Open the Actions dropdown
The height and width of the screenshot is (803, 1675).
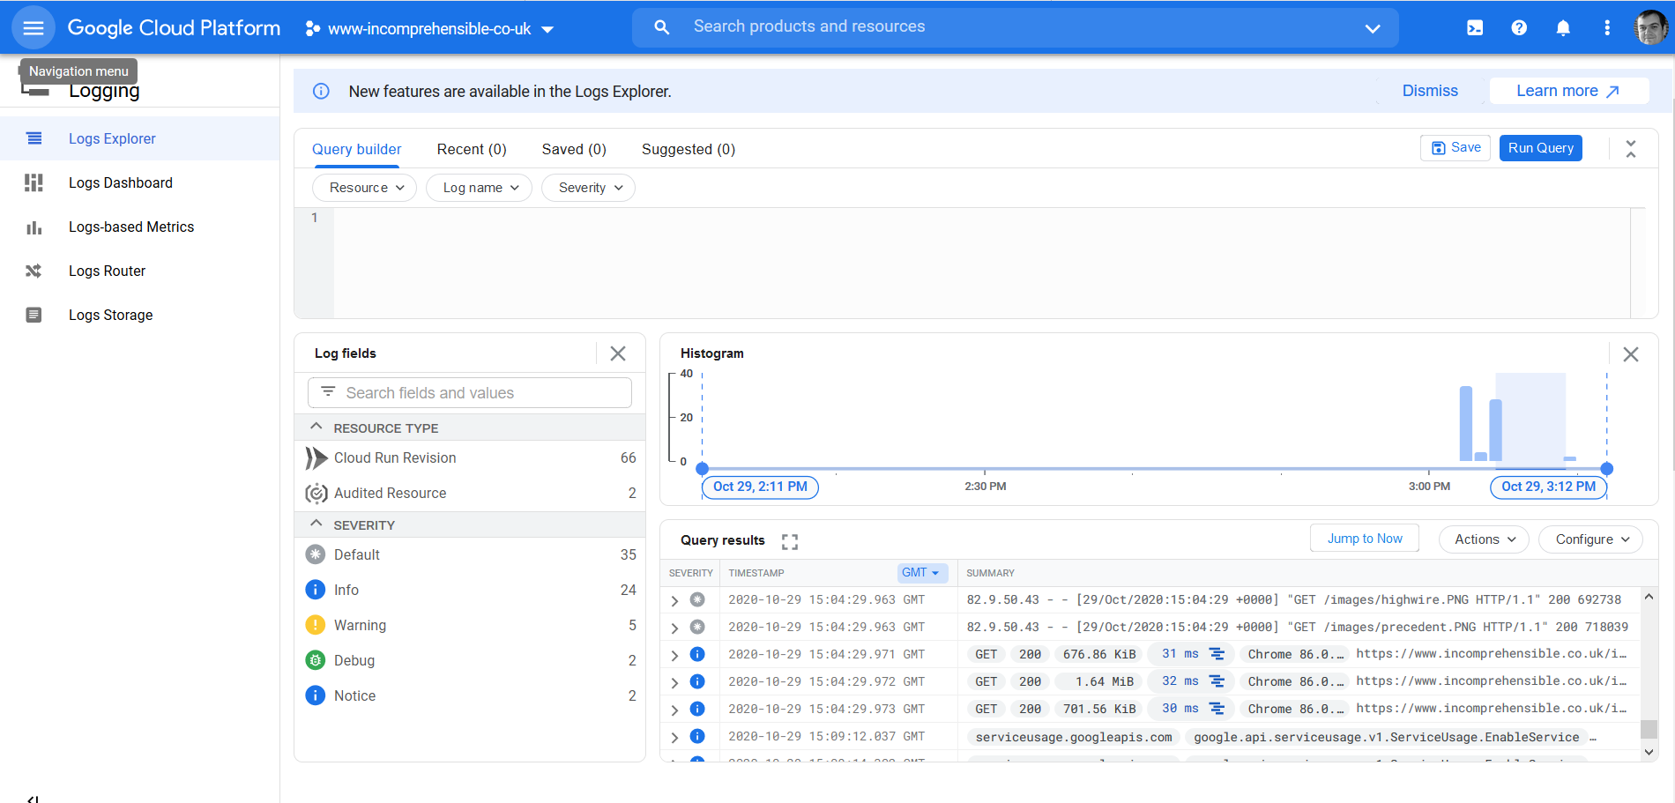tap(1484, 539)
